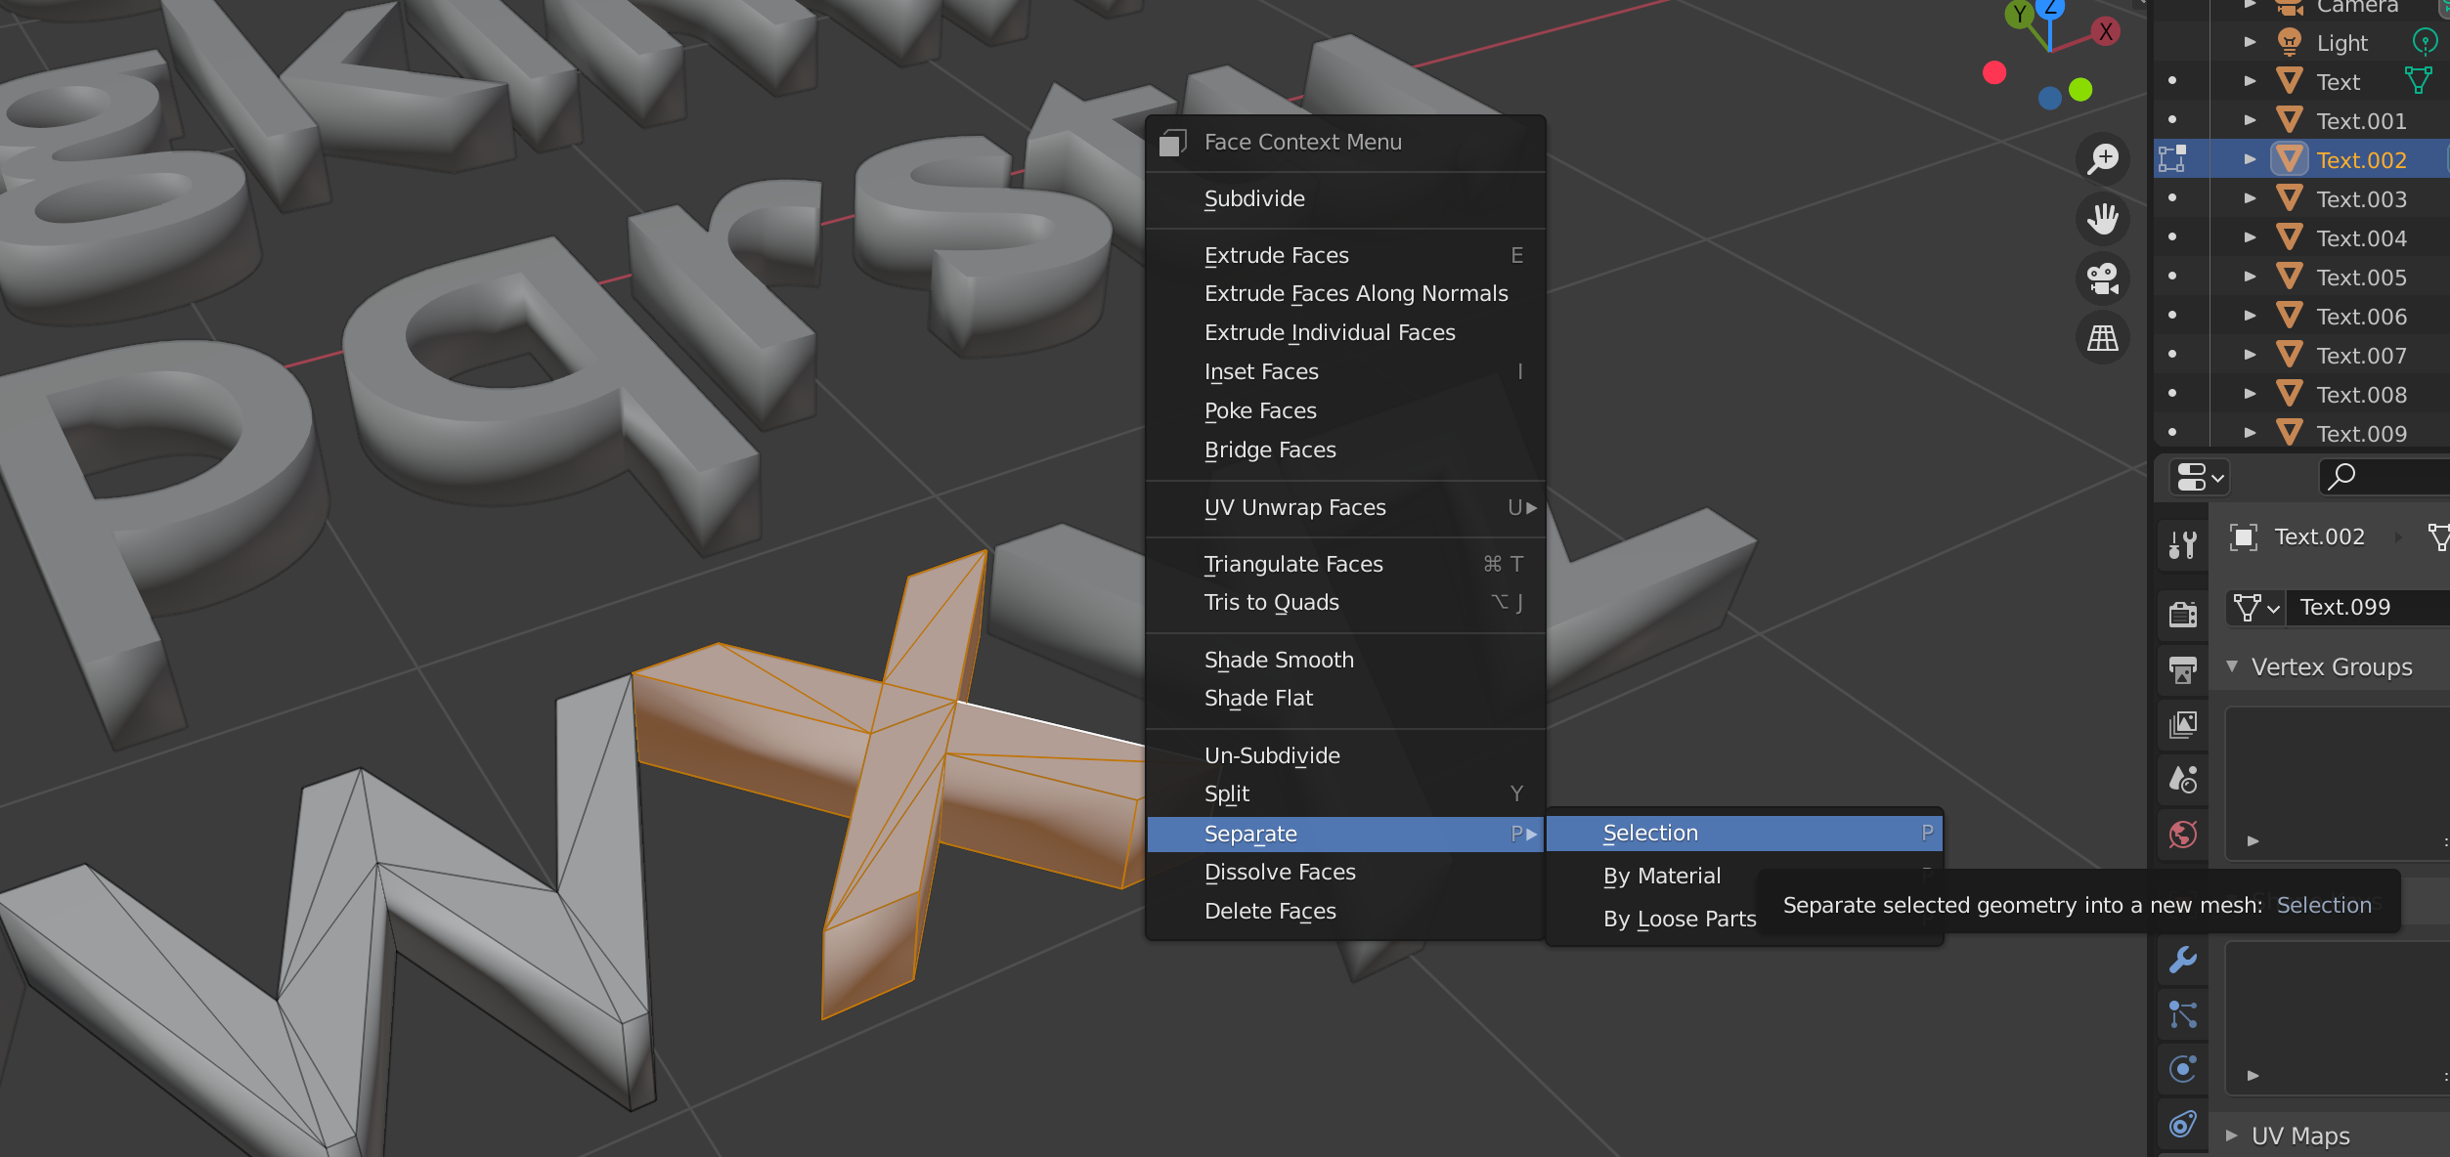Screen dimensions: 2450x1157
Task: Open the Particles properties tab
Action: [x=2182, y=1014]
